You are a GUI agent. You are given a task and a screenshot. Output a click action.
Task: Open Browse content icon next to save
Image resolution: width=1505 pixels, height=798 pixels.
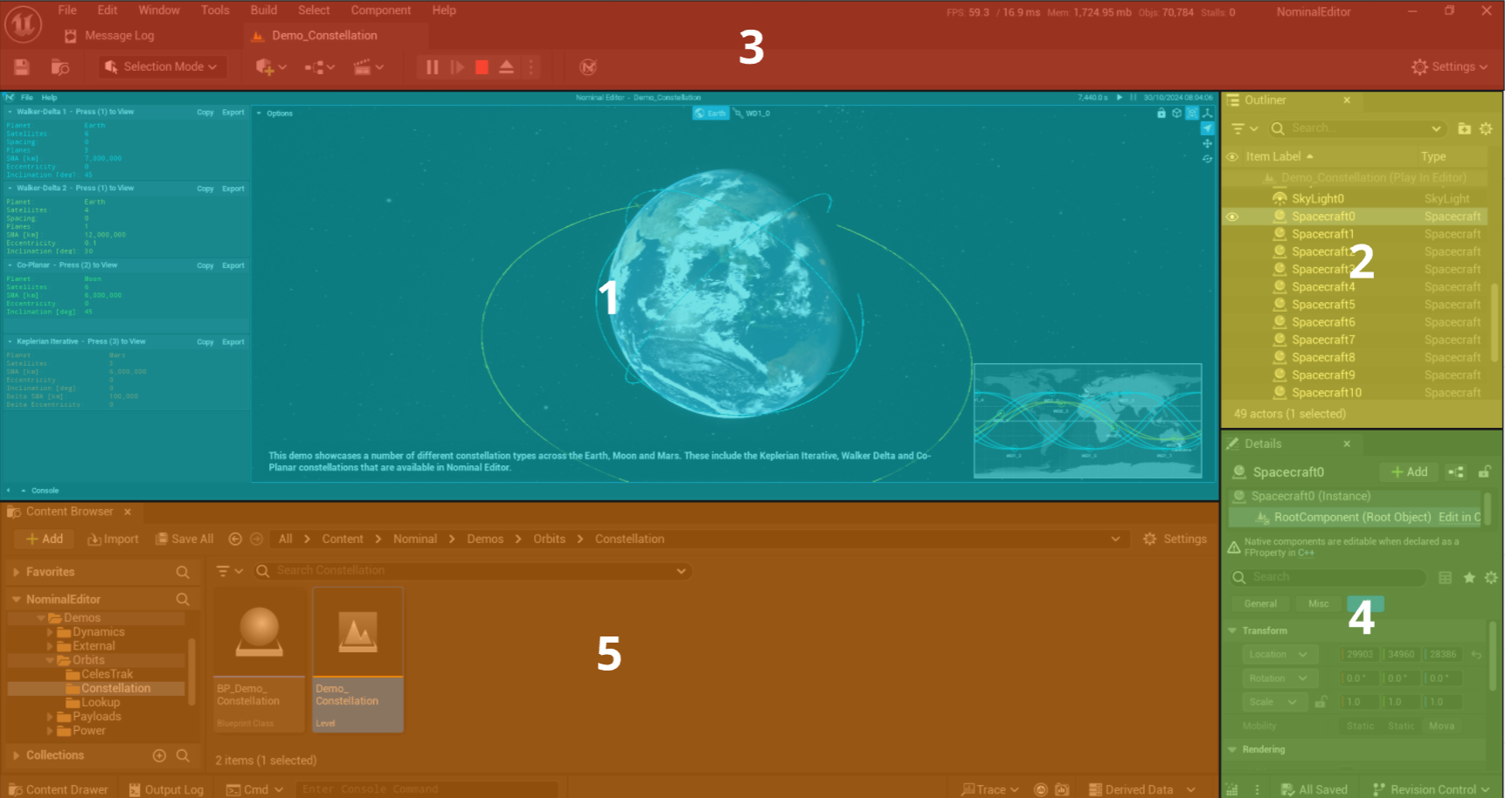[x=60, y=67]
